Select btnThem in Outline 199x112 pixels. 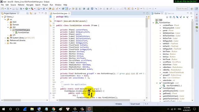click(x=170, y=52)
